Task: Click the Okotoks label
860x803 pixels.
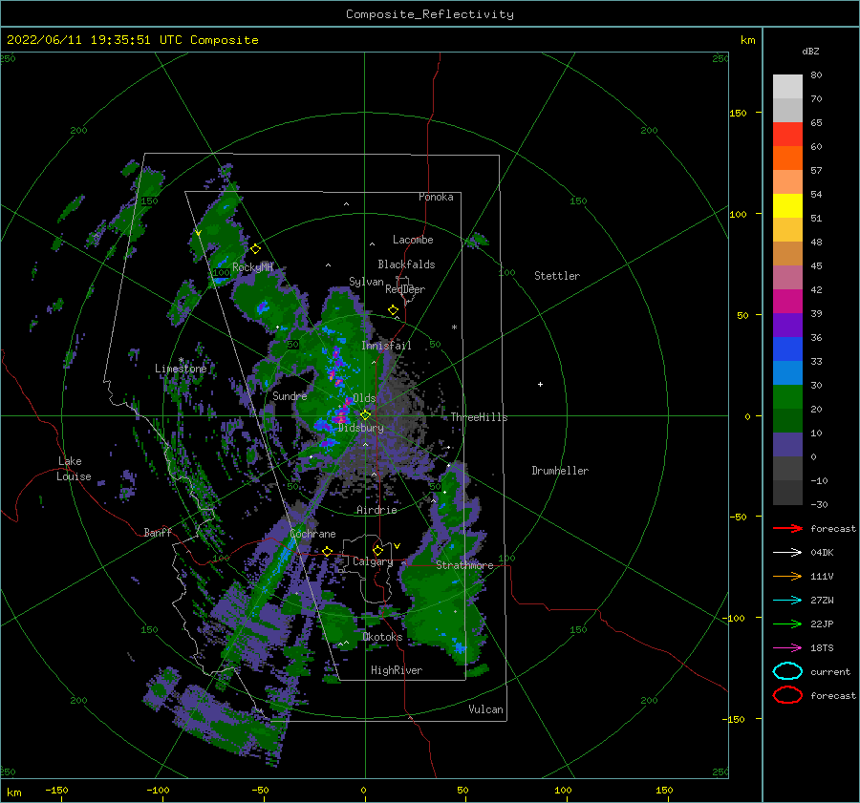Action: tap(382, 637)
